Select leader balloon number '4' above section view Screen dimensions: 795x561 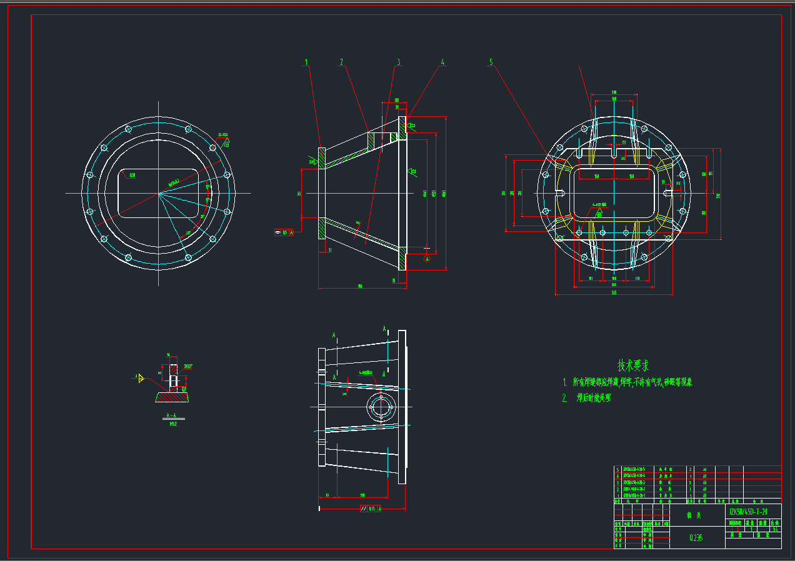coord(442,62)
